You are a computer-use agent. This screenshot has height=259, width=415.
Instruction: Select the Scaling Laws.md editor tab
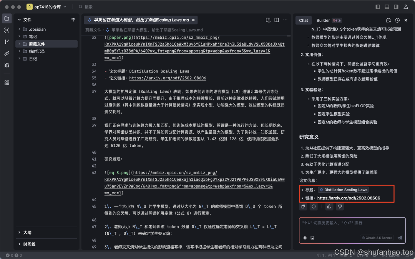(140, 20)
